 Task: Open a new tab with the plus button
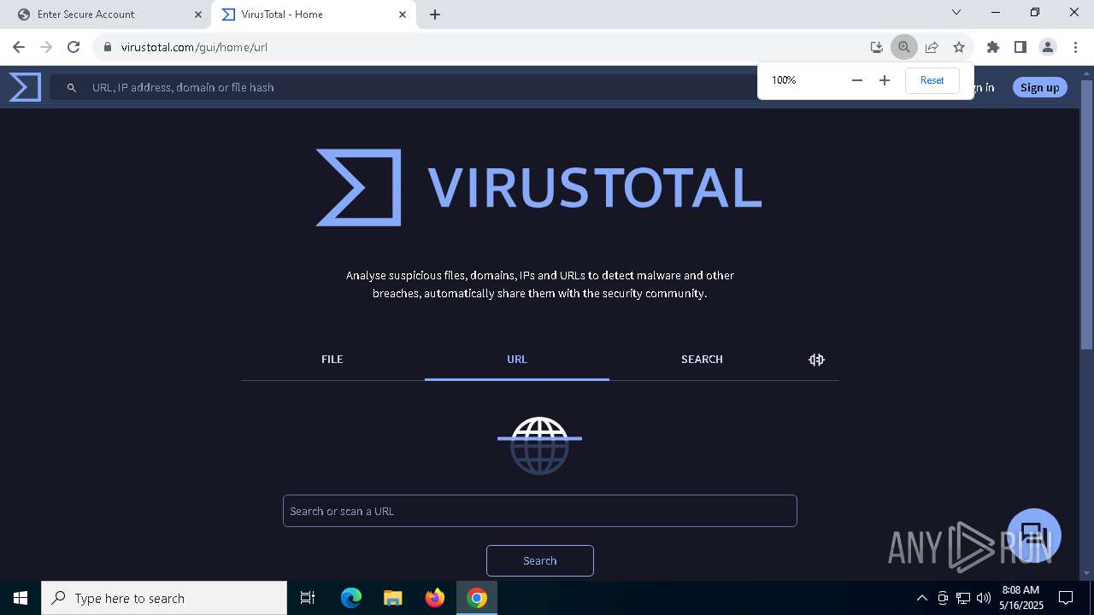point(435,15)
